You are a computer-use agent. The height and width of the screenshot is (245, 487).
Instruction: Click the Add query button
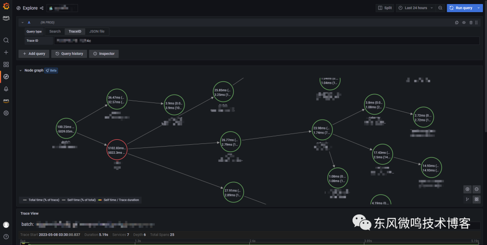click(x=34, y=54)
